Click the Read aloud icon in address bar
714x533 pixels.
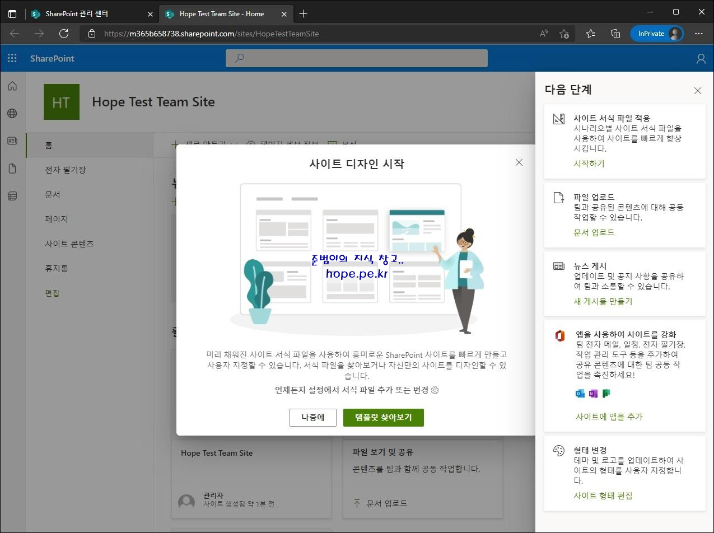(x=544, y=34)
